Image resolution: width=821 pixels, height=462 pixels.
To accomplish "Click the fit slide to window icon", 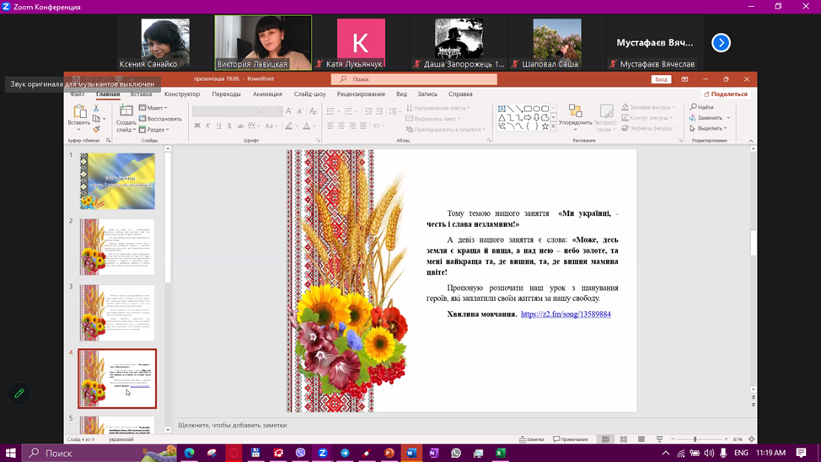I will click(x=751, y=439).
